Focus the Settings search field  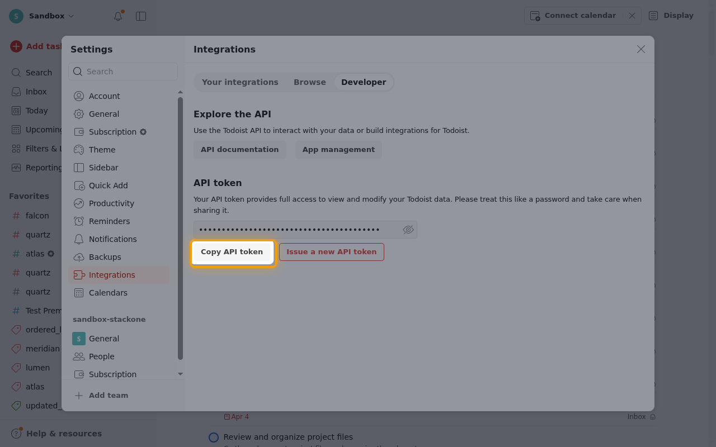pos(123,72)
